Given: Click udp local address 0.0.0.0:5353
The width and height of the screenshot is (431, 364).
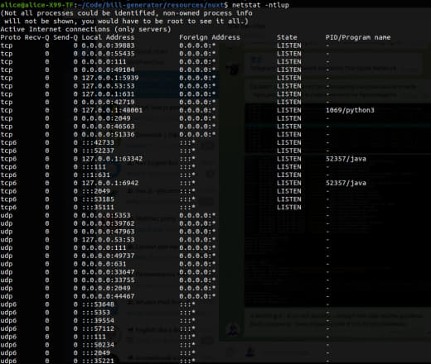Looking at the screenshot, I should [106, 215].
